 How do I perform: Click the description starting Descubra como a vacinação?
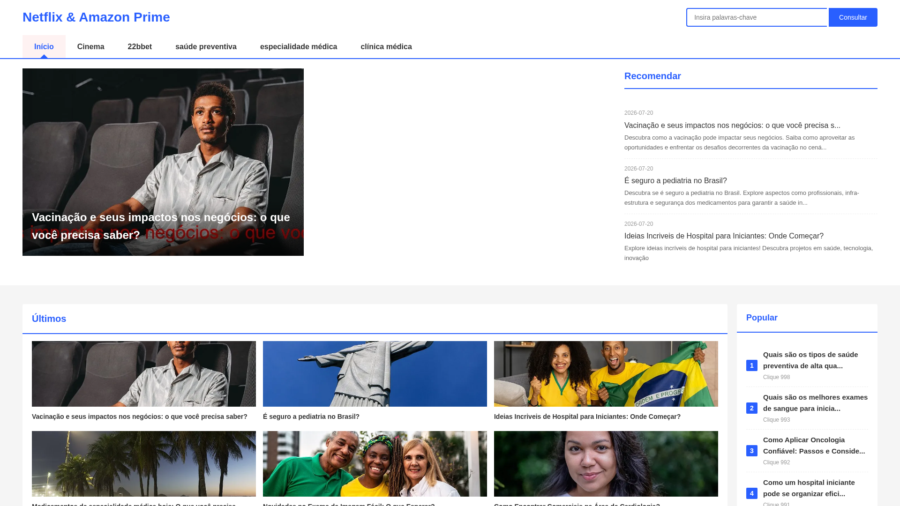[x=740, y=142]
